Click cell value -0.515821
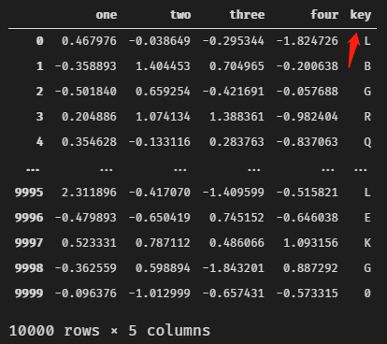 (308, 193)
